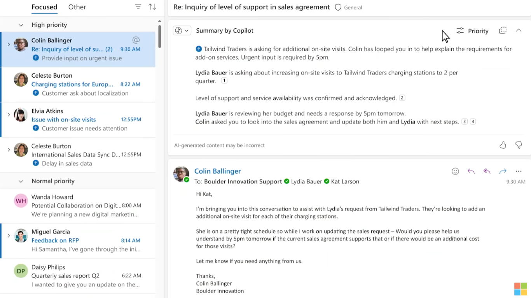This screenshot has width=531, height=298.
Task: Reply to Colin Ballinger's email
Action: point(471,171)
